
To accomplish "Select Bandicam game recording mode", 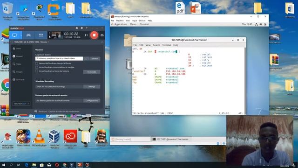I will (x=28, y=35).
